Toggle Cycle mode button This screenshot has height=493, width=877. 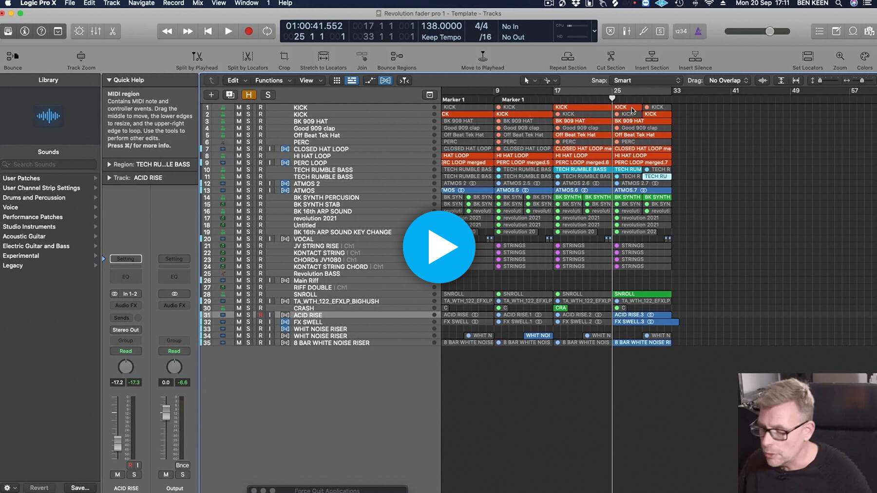[267, 31]
